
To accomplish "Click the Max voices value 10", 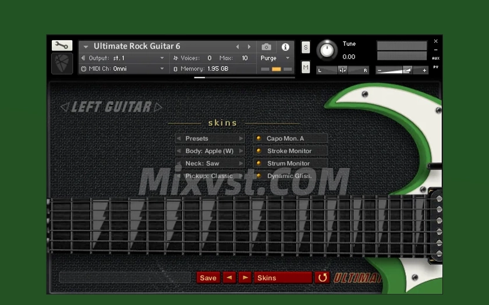I will (x=245, y=58).
